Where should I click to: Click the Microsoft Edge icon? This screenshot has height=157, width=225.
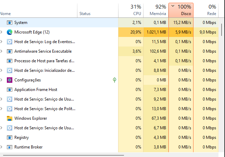(x=10, y=32)
